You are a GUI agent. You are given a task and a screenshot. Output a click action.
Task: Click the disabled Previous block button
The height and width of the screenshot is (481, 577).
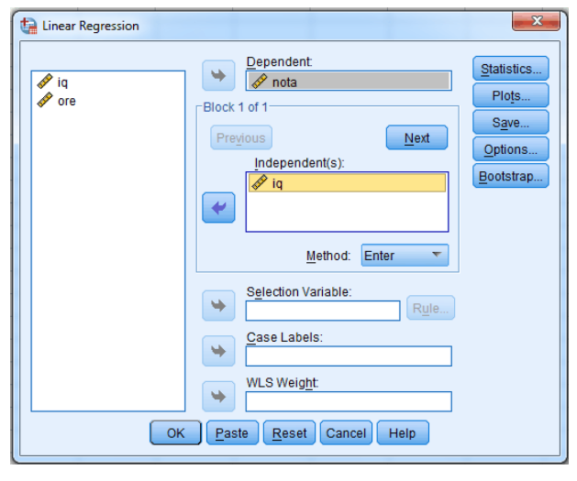pyautogui.click(x=241, y=137)
